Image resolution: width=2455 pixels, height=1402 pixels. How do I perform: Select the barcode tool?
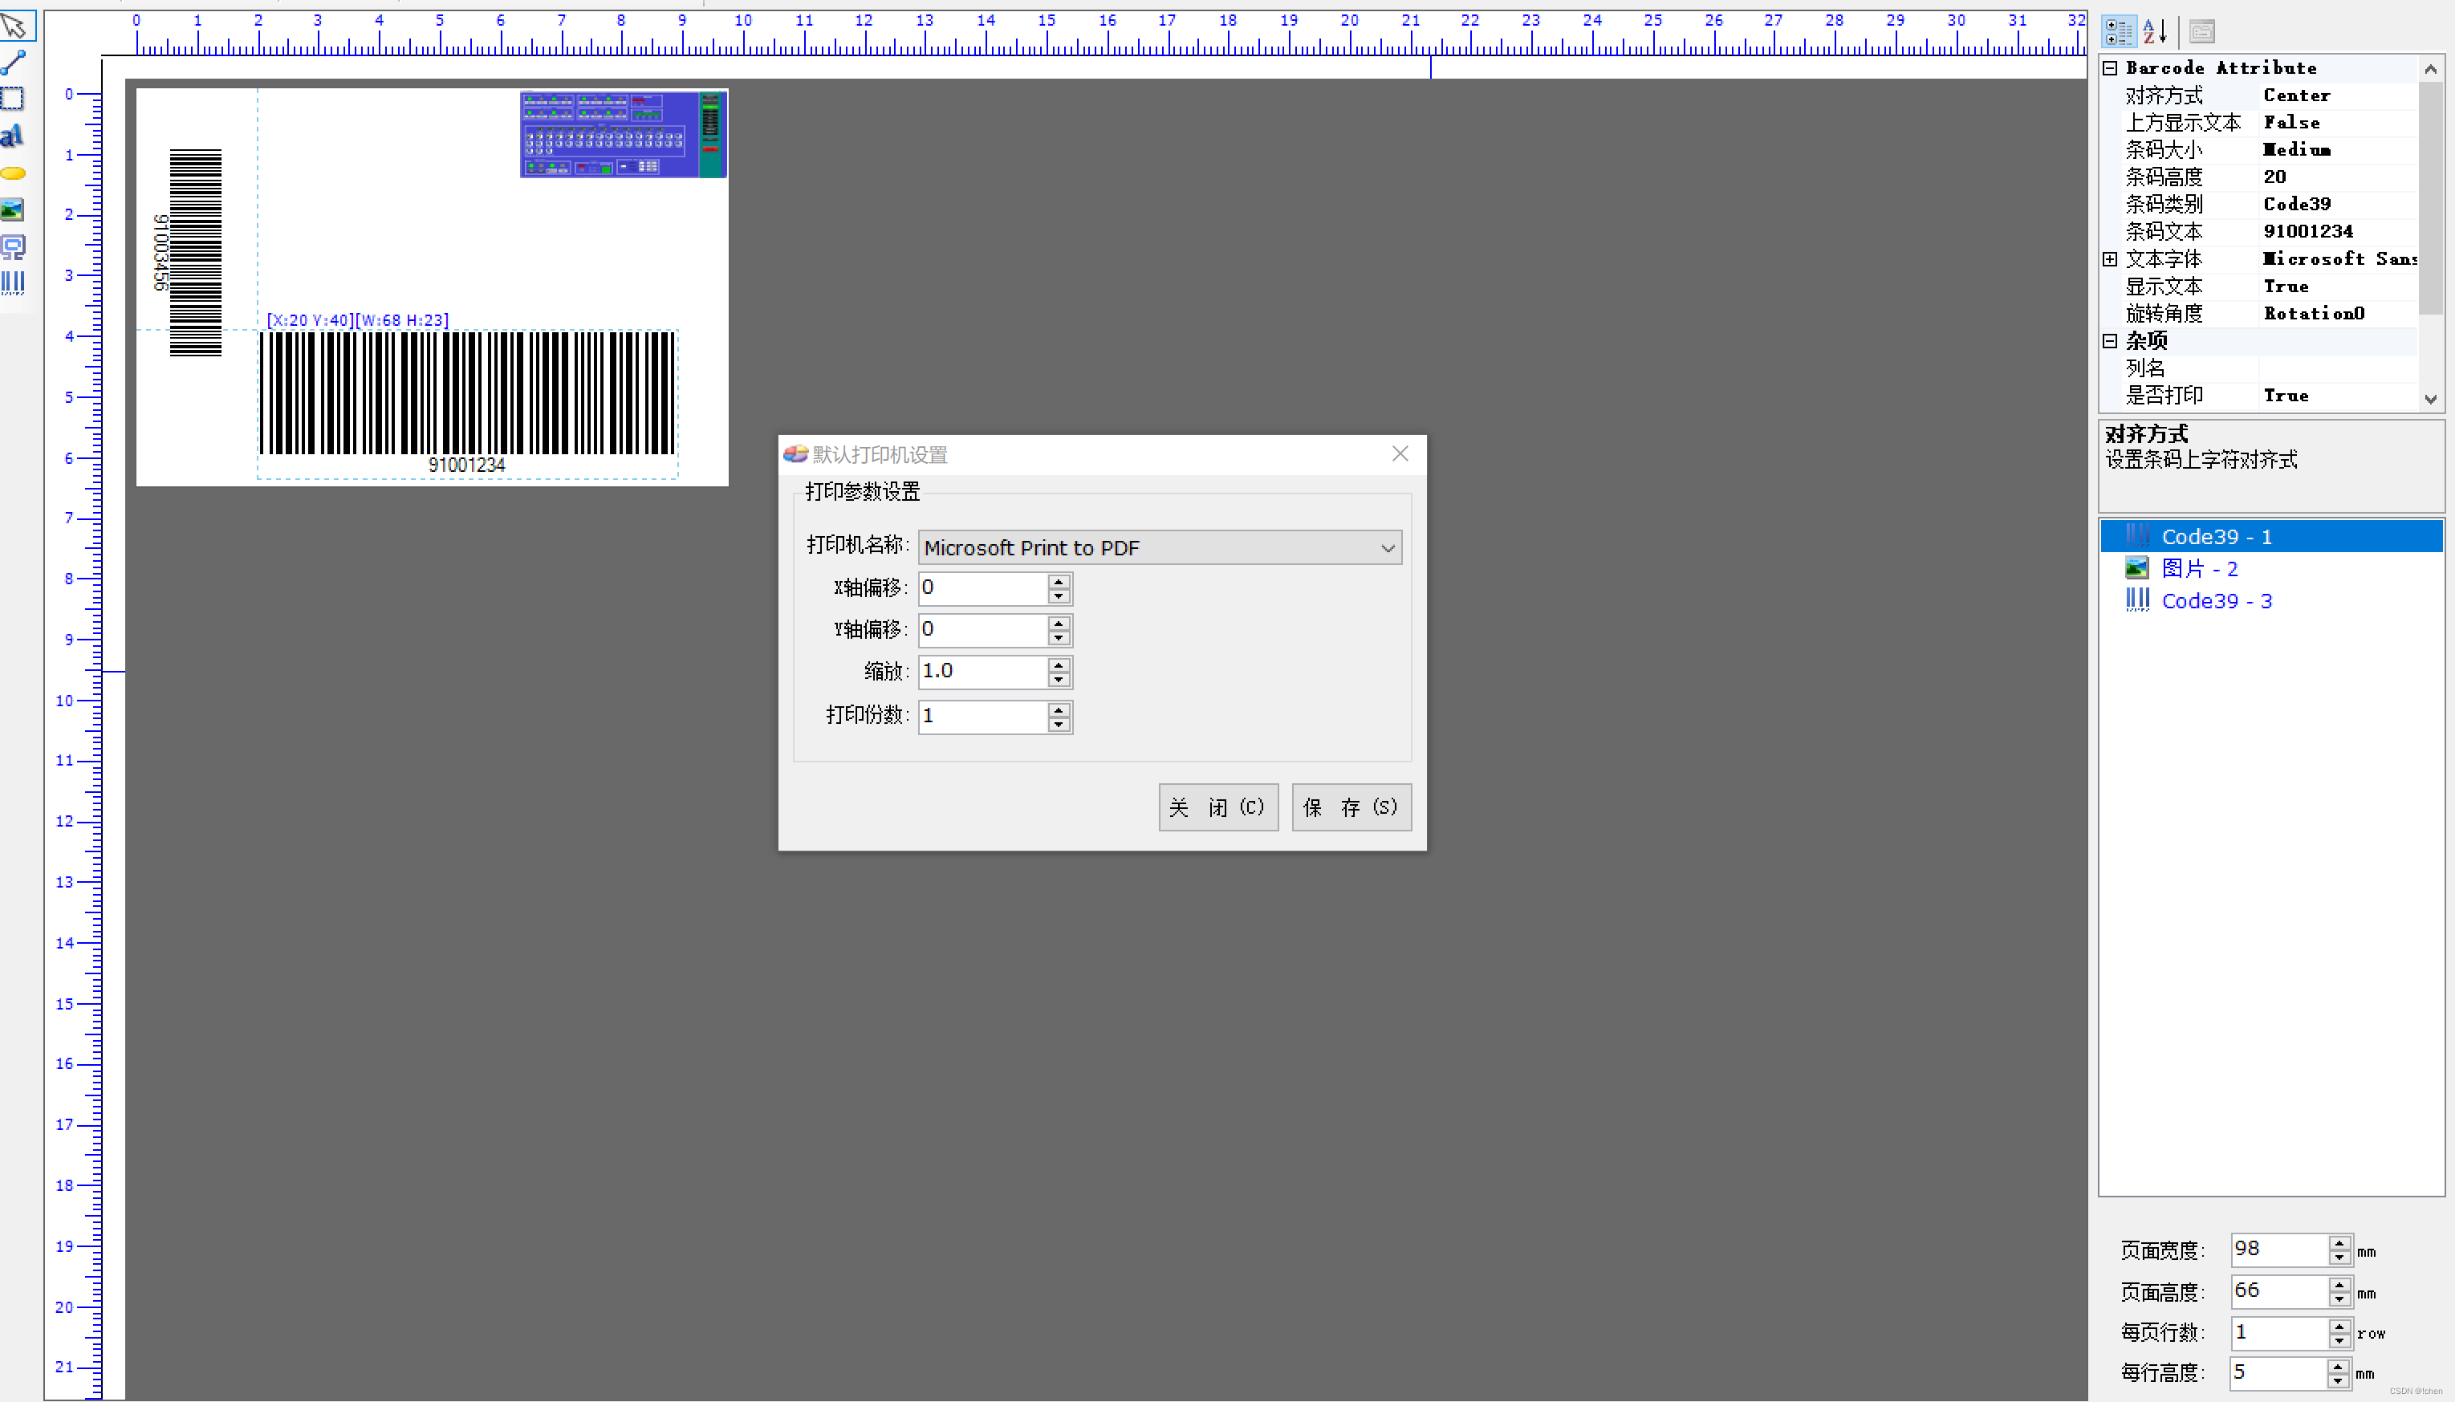(x=13, y=283)
